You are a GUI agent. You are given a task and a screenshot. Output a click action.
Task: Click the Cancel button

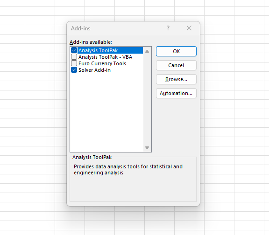click(x=176, y=65)
